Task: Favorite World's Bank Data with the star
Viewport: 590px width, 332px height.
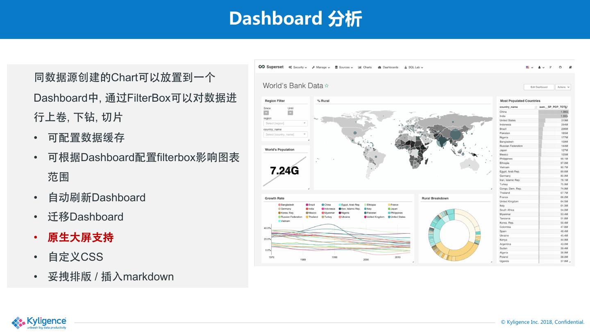Action: click(x=327, y=86)
